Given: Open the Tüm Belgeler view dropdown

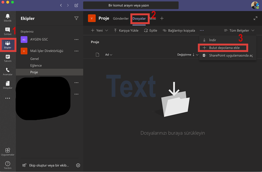Looking at the screenshot, I should click(239, 31).
